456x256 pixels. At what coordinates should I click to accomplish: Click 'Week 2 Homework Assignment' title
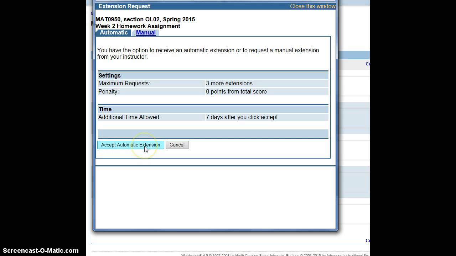pyautogui.click(x=138, y=26)
